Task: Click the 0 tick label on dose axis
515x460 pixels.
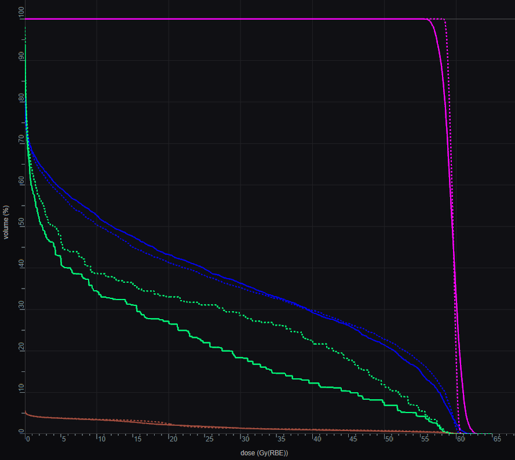Action: click(27, 440)
